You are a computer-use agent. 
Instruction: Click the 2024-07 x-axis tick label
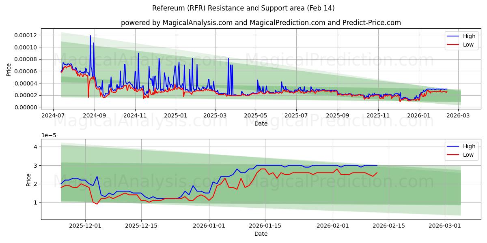click(53, 115)
